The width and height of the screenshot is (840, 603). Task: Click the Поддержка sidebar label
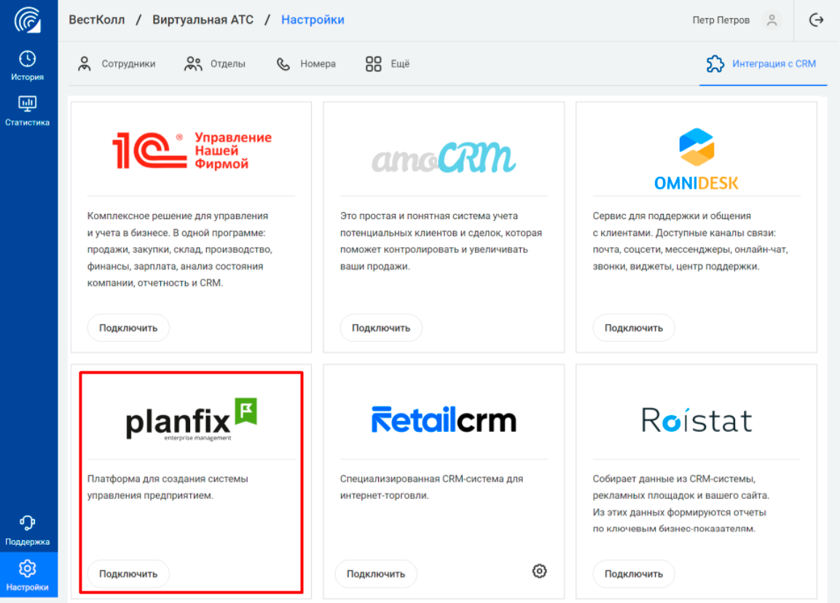point(28,542)
